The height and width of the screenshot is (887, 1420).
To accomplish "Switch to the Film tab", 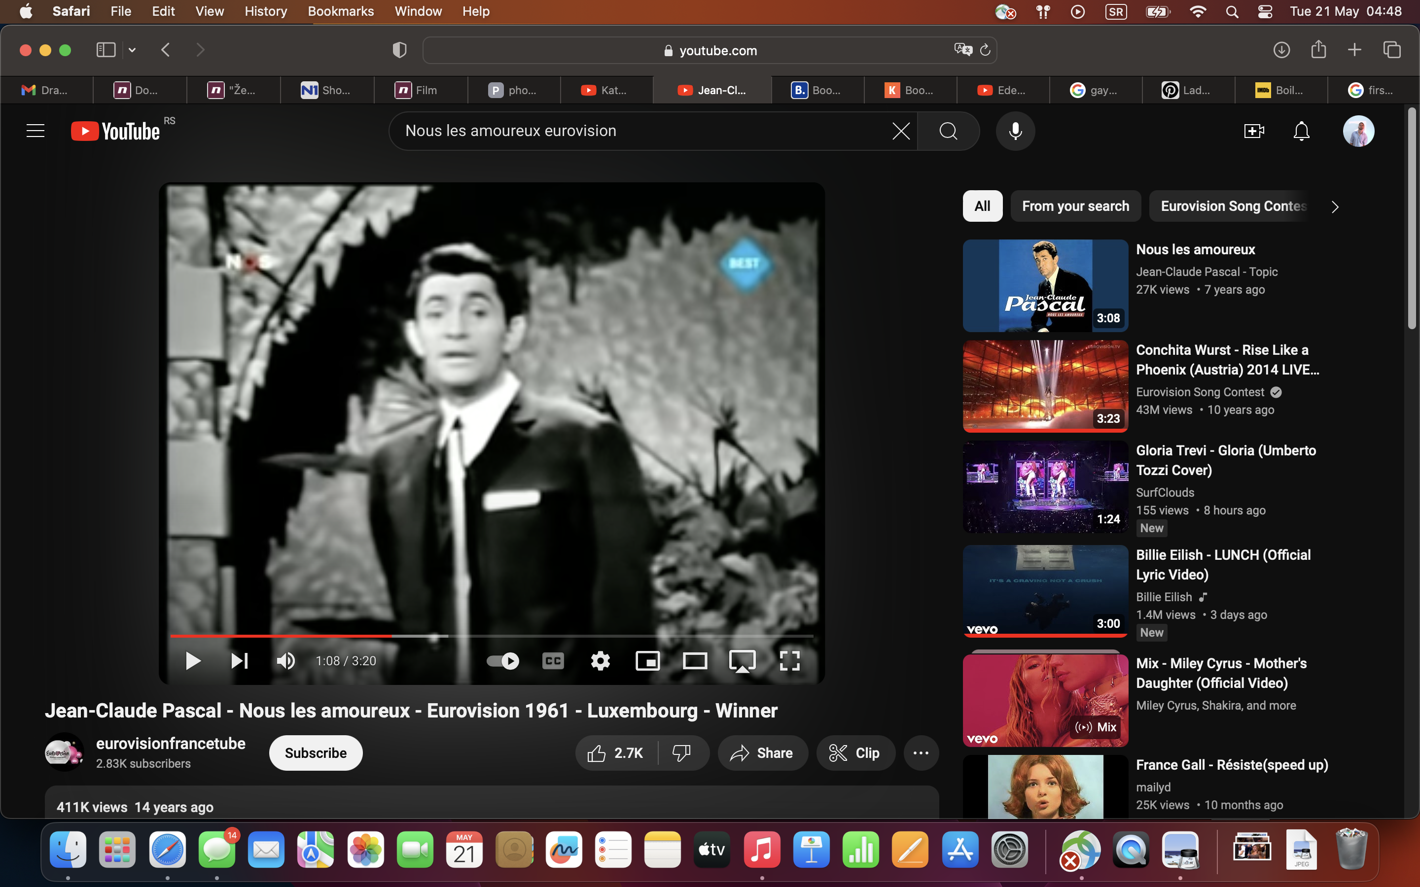I will click(420, 90).
